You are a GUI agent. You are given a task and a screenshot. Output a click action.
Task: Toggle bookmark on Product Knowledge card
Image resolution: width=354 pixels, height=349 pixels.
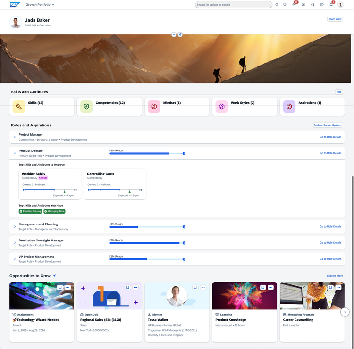pos(263,287)
